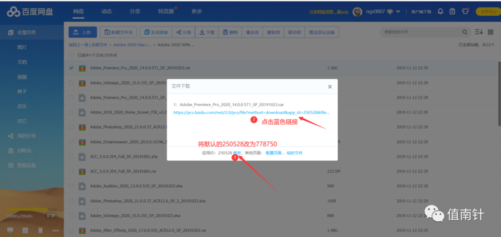
Task: Open the clipboard notes icon in header
Action: point(452,12)
